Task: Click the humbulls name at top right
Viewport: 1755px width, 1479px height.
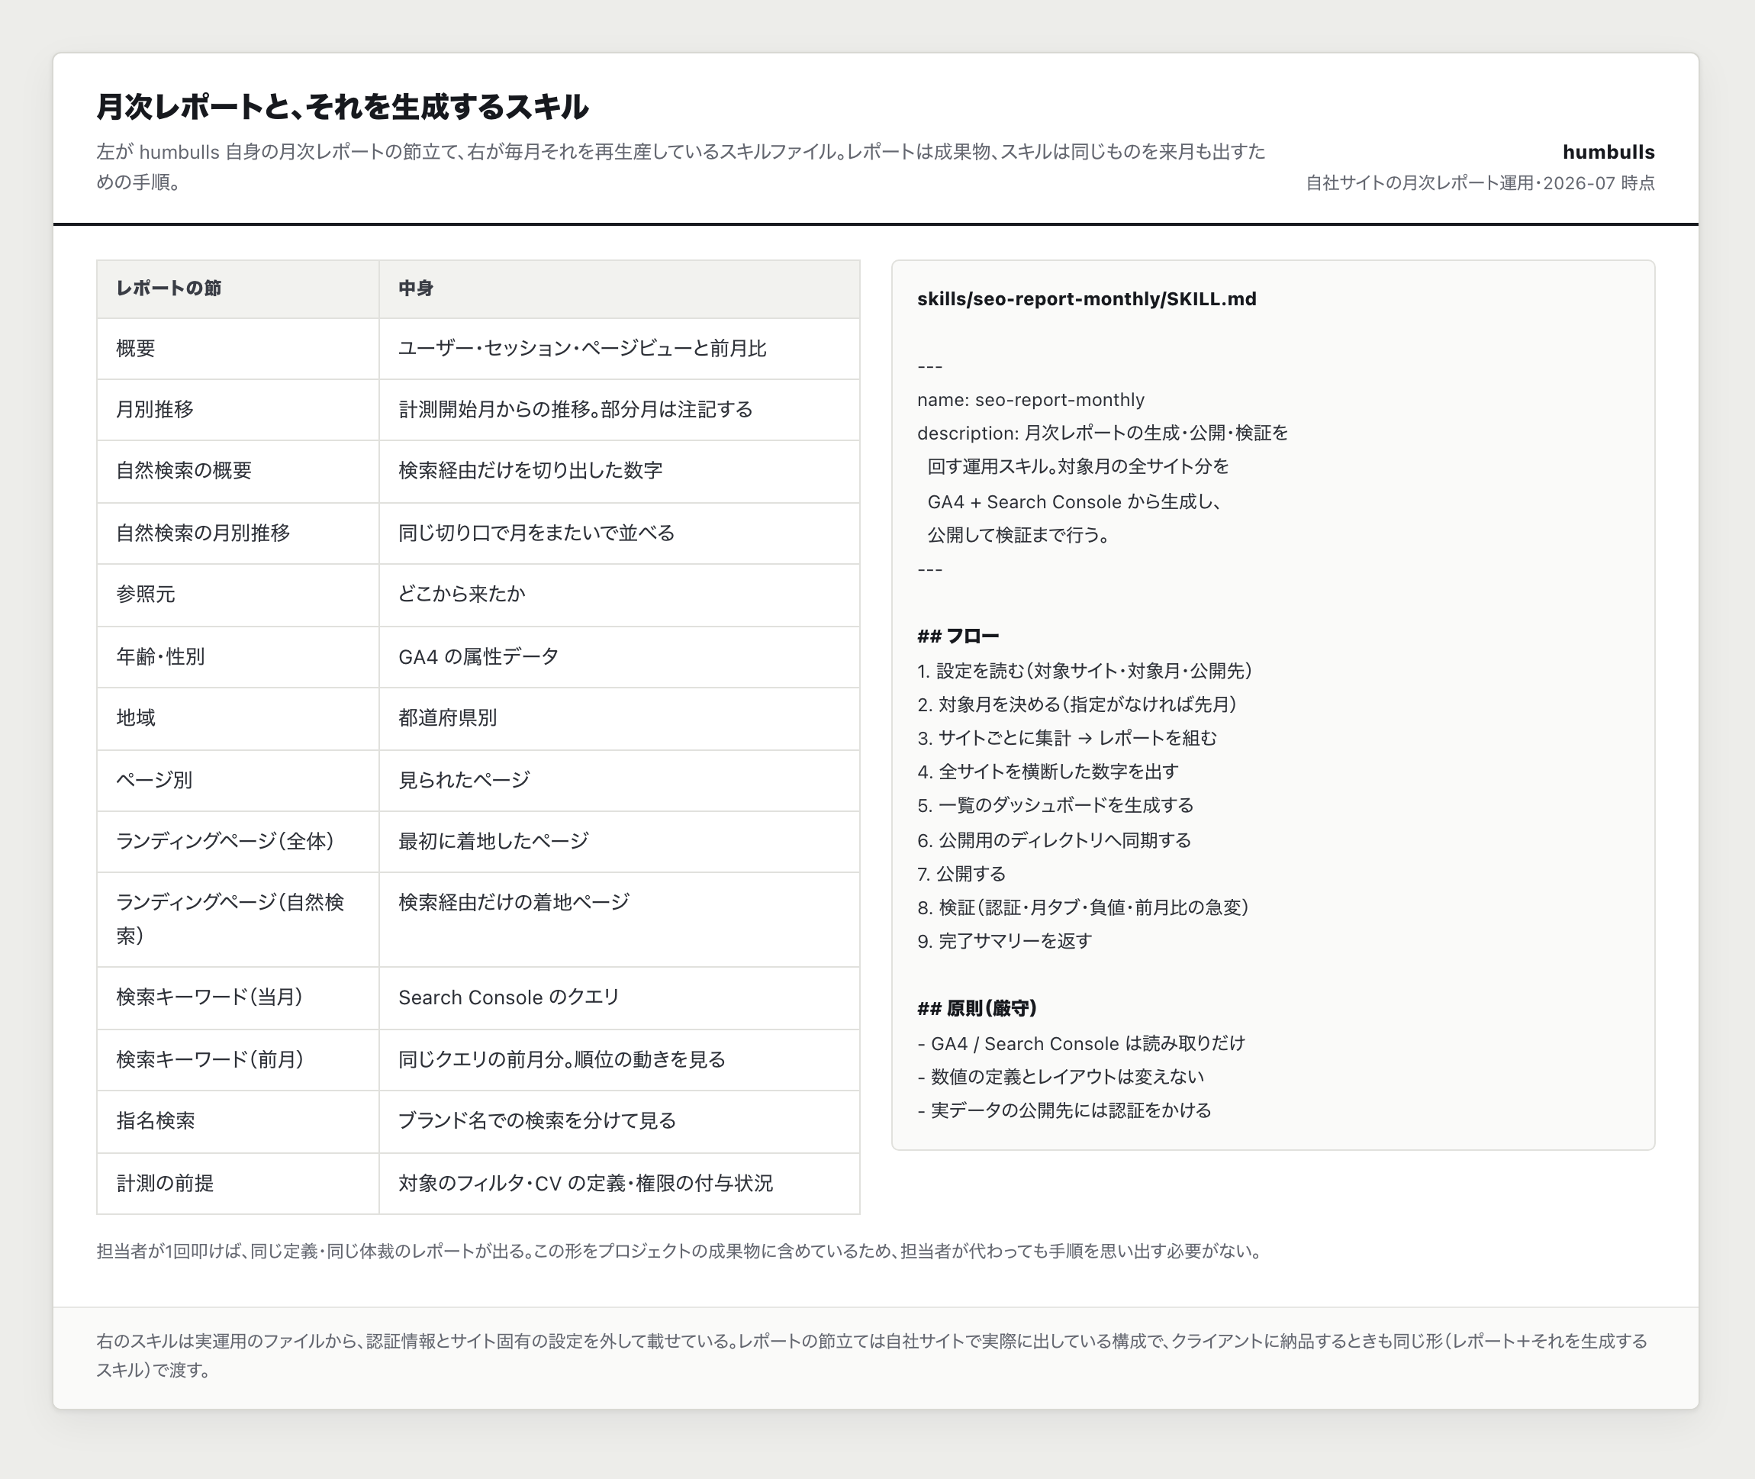Action: pyautogui.click(x=1608, y=152)
